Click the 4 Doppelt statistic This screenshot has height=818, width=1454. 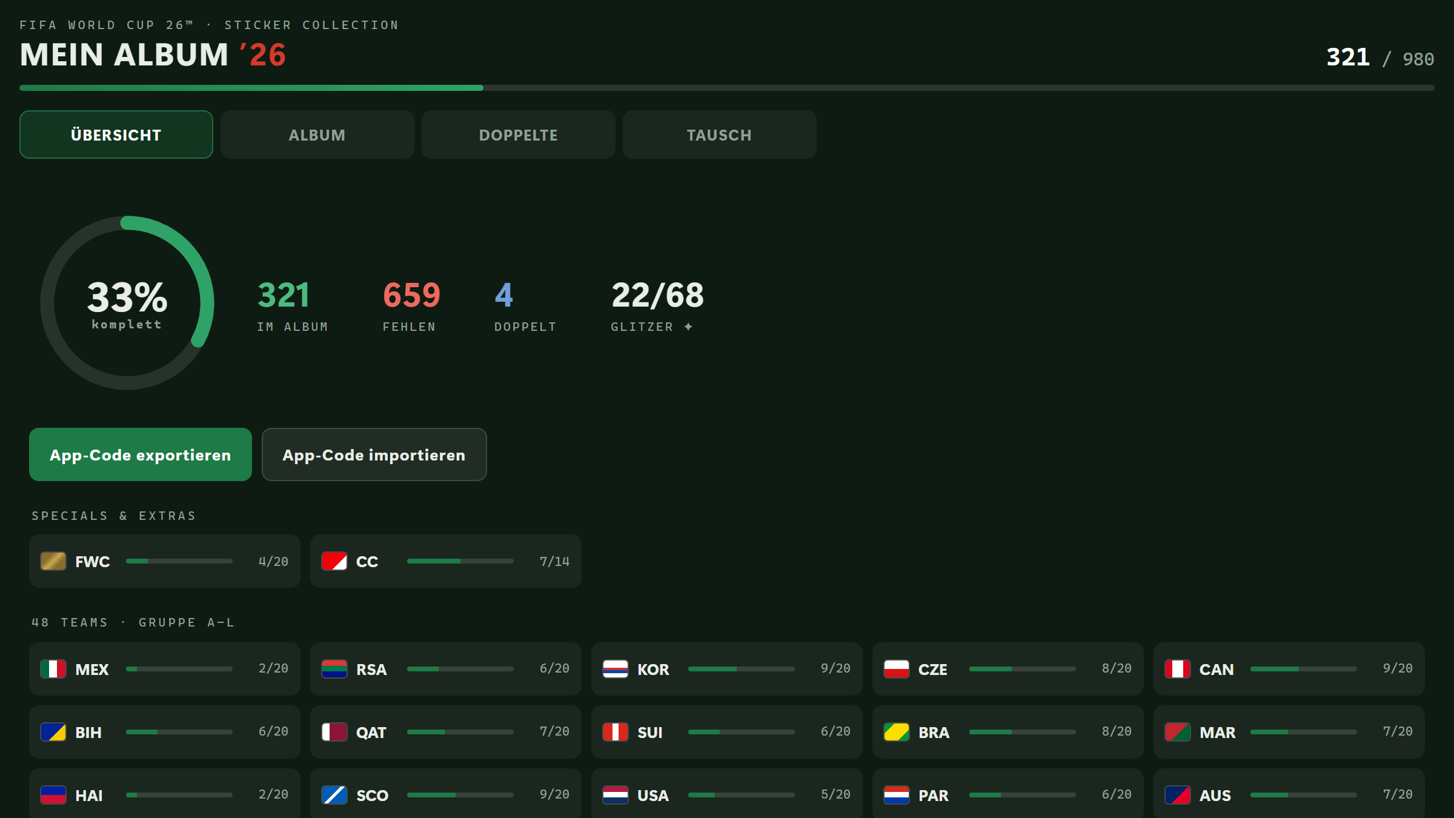point(525,306)
